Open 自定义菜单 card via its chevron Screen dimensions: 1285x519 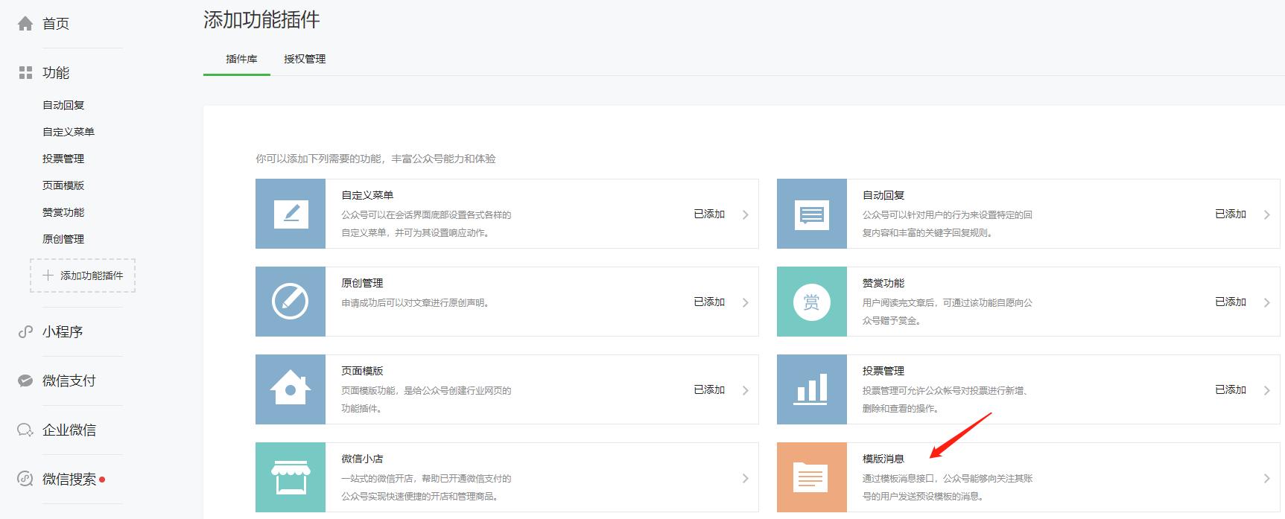(x=745, y=214)
